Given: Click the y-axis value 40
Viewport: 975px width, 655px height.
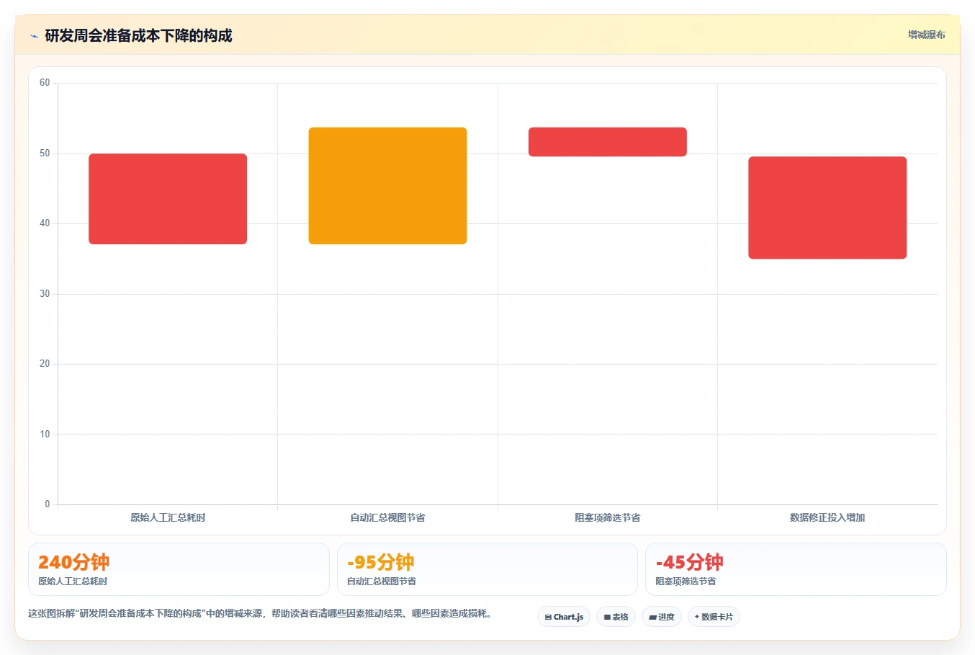Looking at the screenshot, I should [x=45, y=223].
